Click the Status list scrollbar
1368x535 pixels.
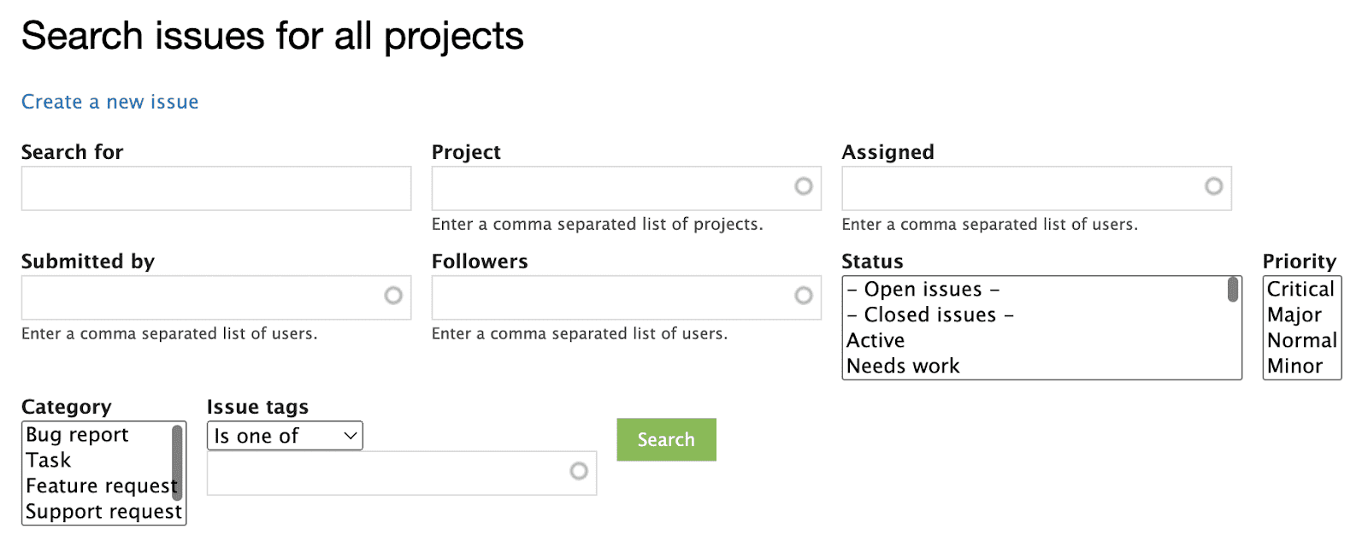click(1233, 291)
